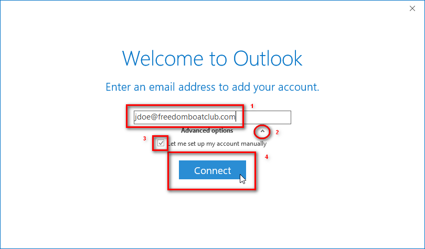Click the word 'Outlook' in the title
Viewport: 425px width, 249px height.
coord(268,58)
